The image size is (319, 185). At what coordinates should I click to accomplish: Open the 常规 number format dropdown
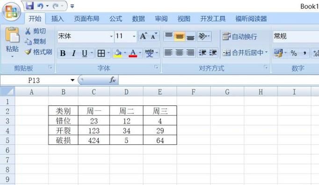tap(296, 36)
